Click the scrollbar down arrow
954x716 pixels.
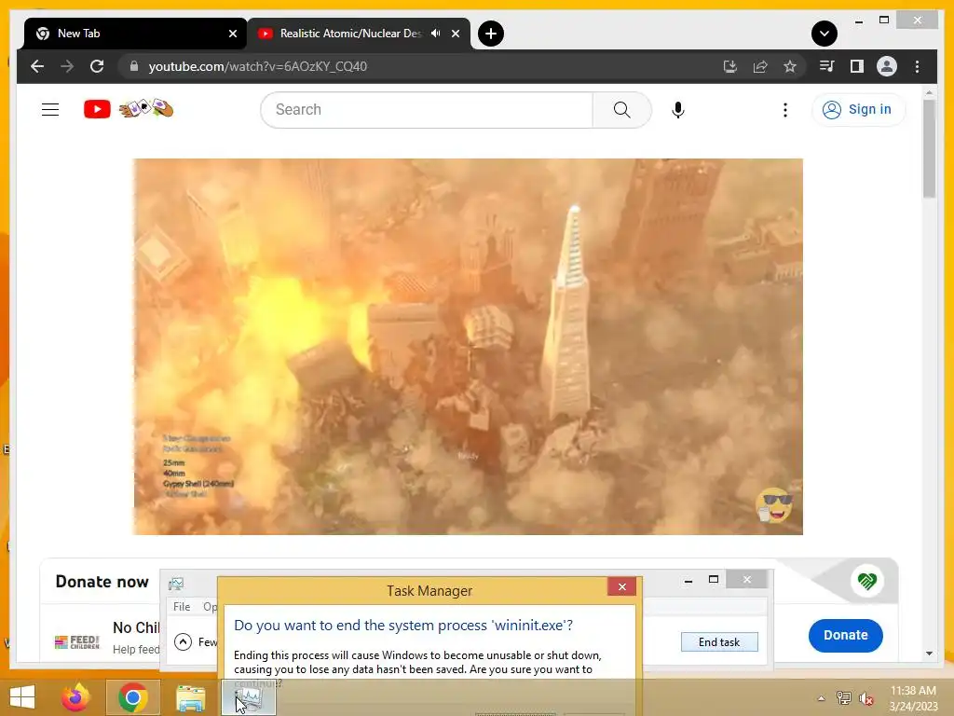pos(929,654)
